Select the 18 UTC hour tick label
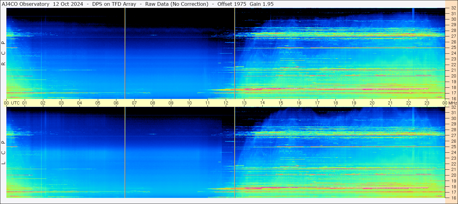This screenshot has height=204, width=458. [x=336, y=103]
